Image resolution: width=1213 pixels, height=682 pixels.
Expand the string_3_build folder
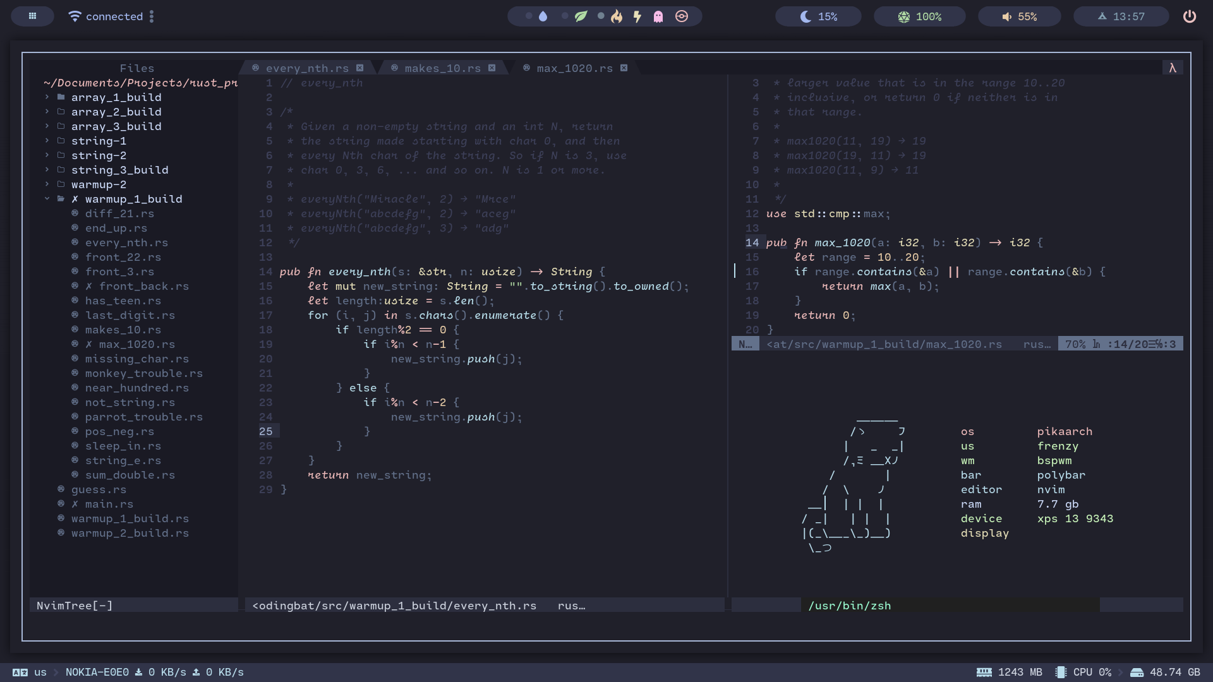click(x=119, y=170)
